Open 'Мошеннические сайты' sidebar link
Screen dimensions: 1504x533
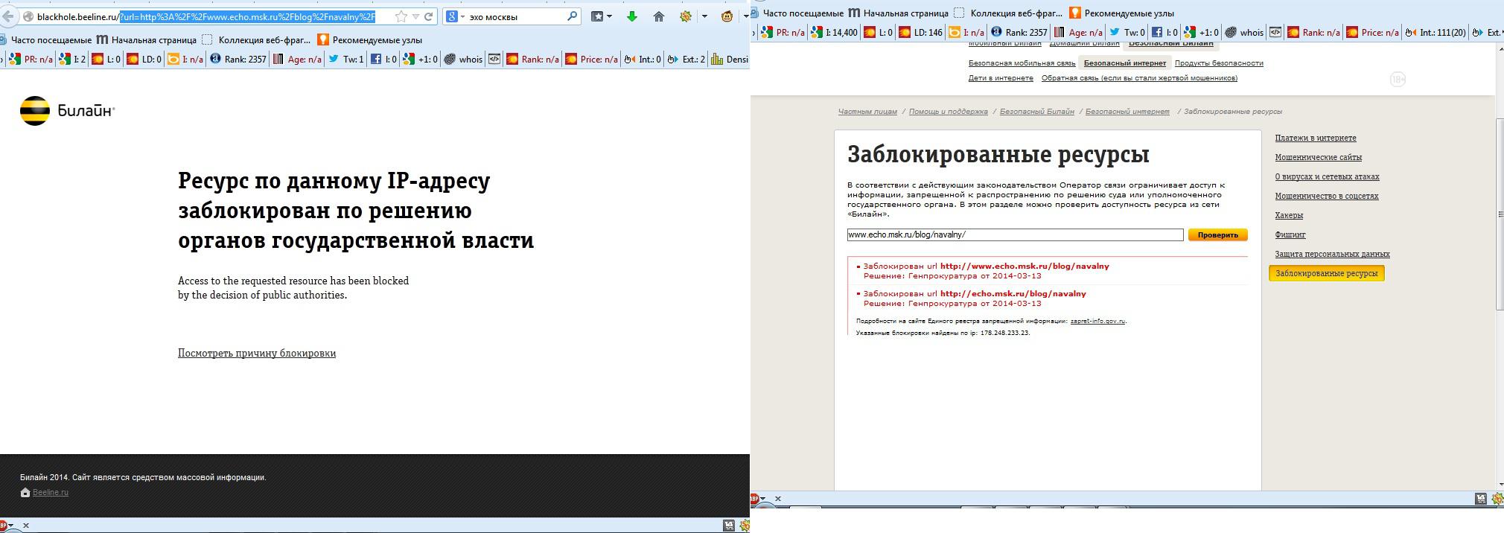tap(1319, 158)
